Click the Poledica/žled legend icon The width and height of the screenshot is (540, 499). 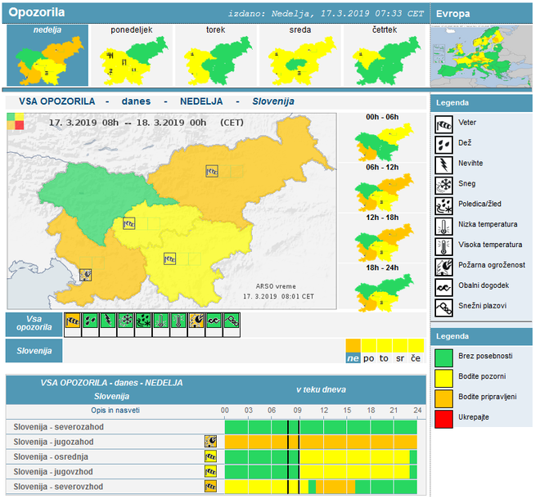tap(443, 206)
